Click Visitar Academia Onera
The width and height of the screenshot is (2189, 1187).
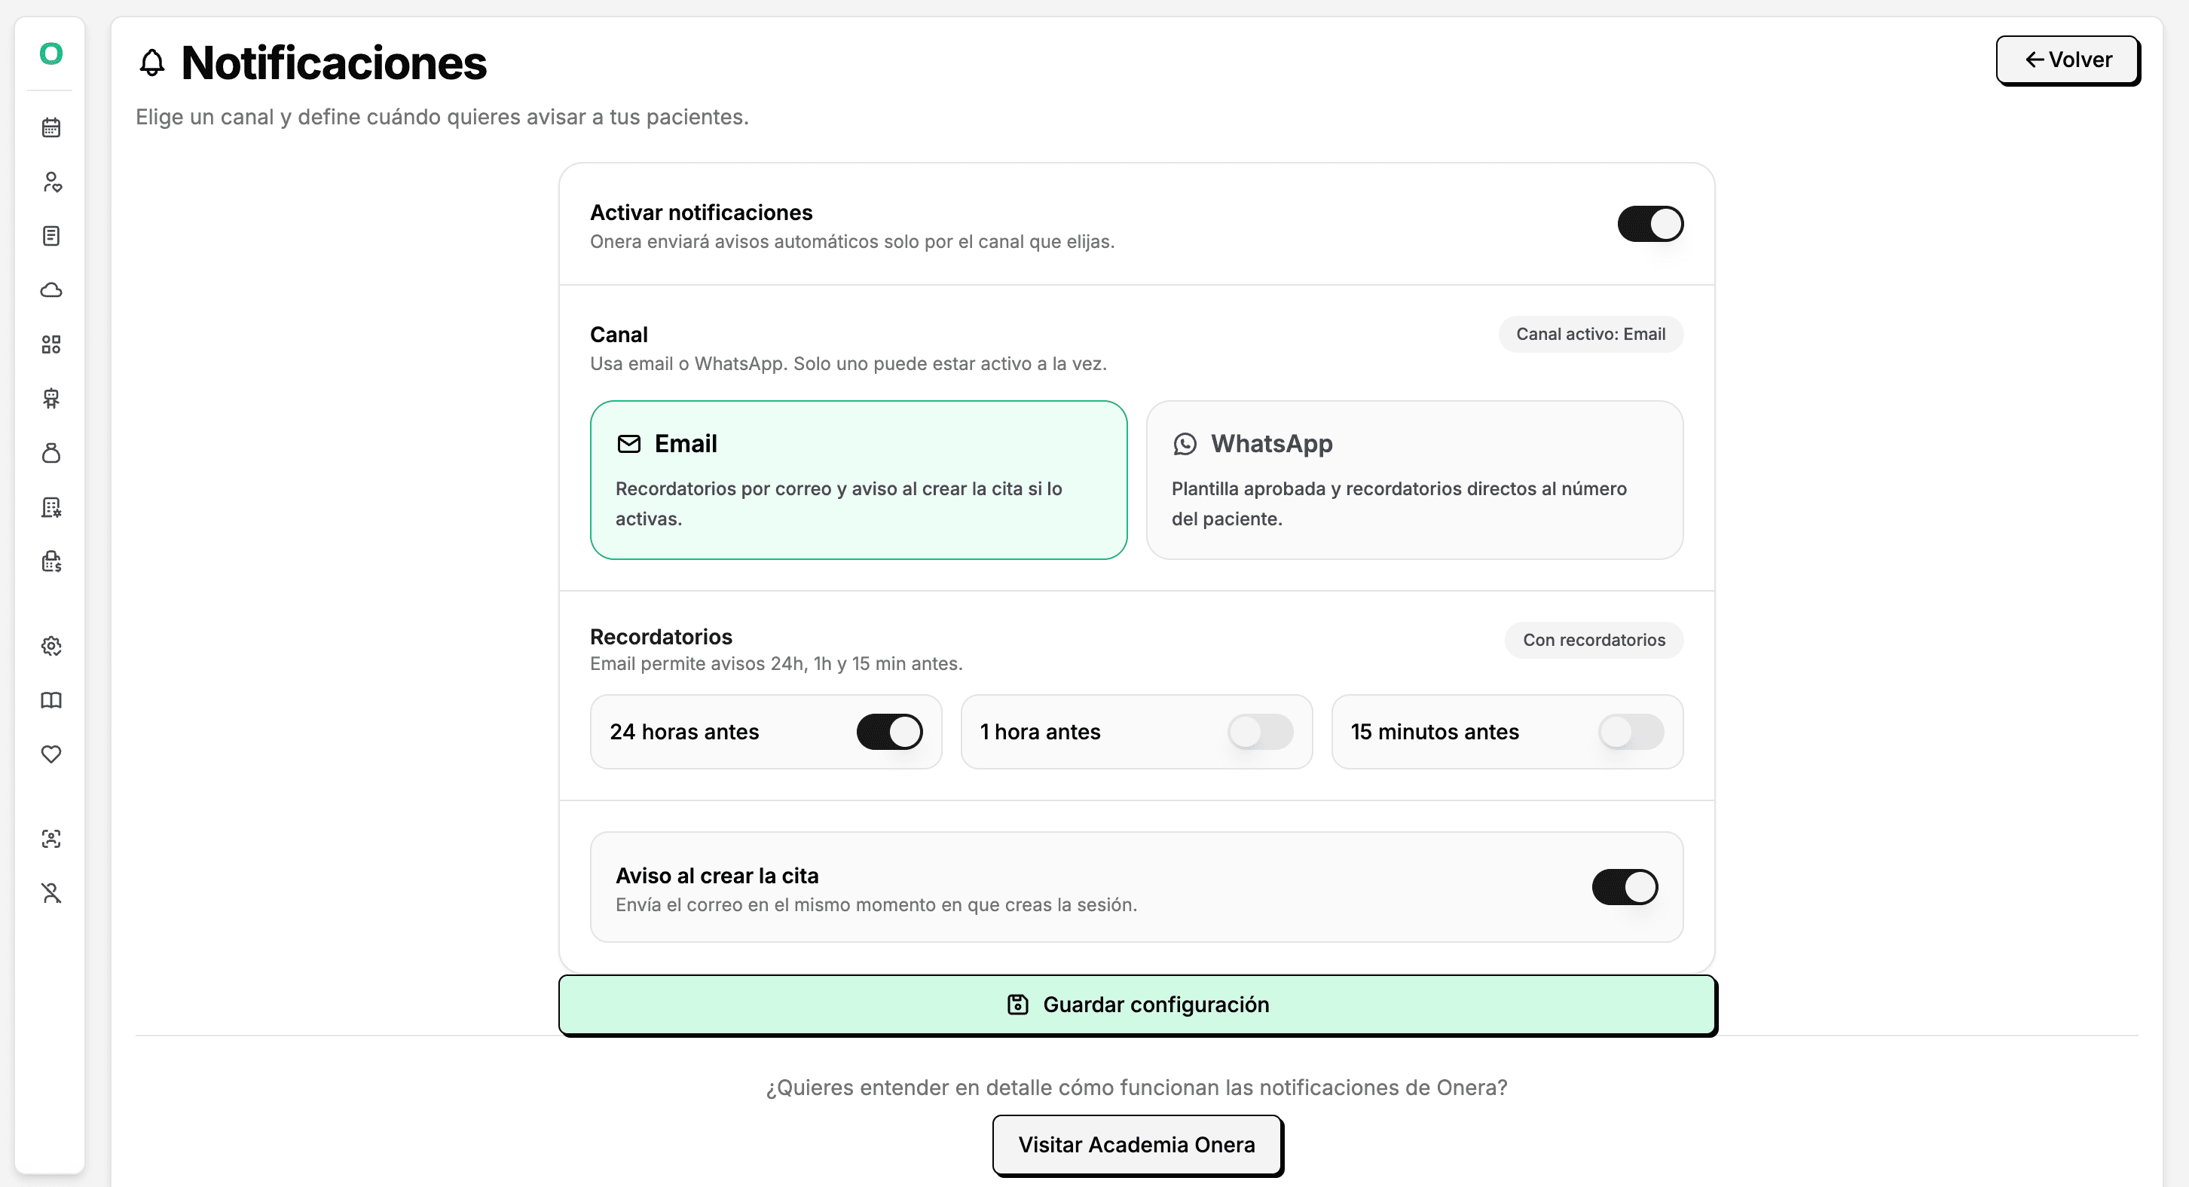click(1137, 1145)
